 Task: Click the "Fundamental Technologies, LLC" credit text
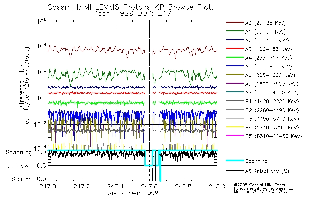[265, 188]
